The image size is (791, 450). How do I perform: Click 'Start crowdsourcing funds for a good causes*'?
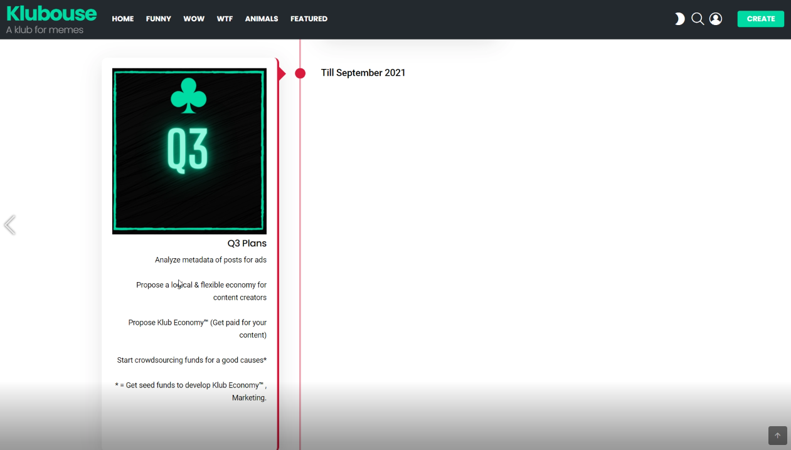tap(192, 360)
